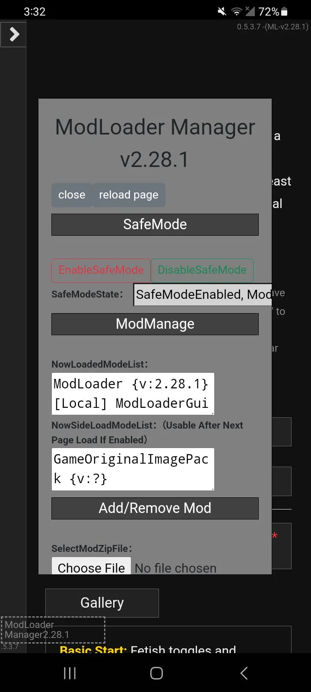
Task: Tap the Wi-Fi status bar icon
Action: tap(236, 12)
